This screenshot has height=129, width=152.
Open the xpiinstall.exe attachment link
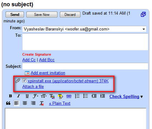coord(68,81)
